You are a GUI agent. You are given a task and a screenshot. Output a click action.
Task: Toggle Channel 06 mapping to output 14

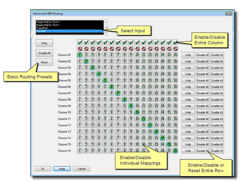click(162, 87)
